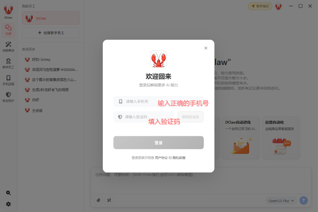318x212 pixels.
Task: Open conversation 生成2秒龙虾会飞的视频
Action: coord(51,90)
